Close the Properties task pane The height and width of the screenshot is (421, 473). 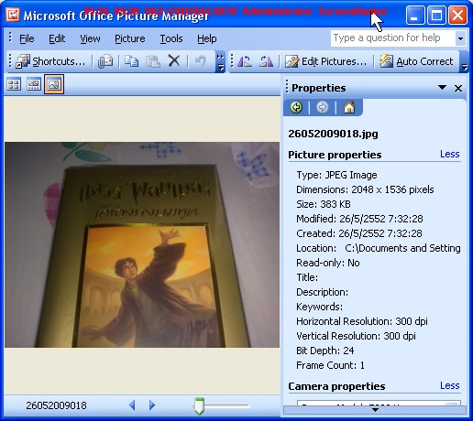tap(458, 88)
